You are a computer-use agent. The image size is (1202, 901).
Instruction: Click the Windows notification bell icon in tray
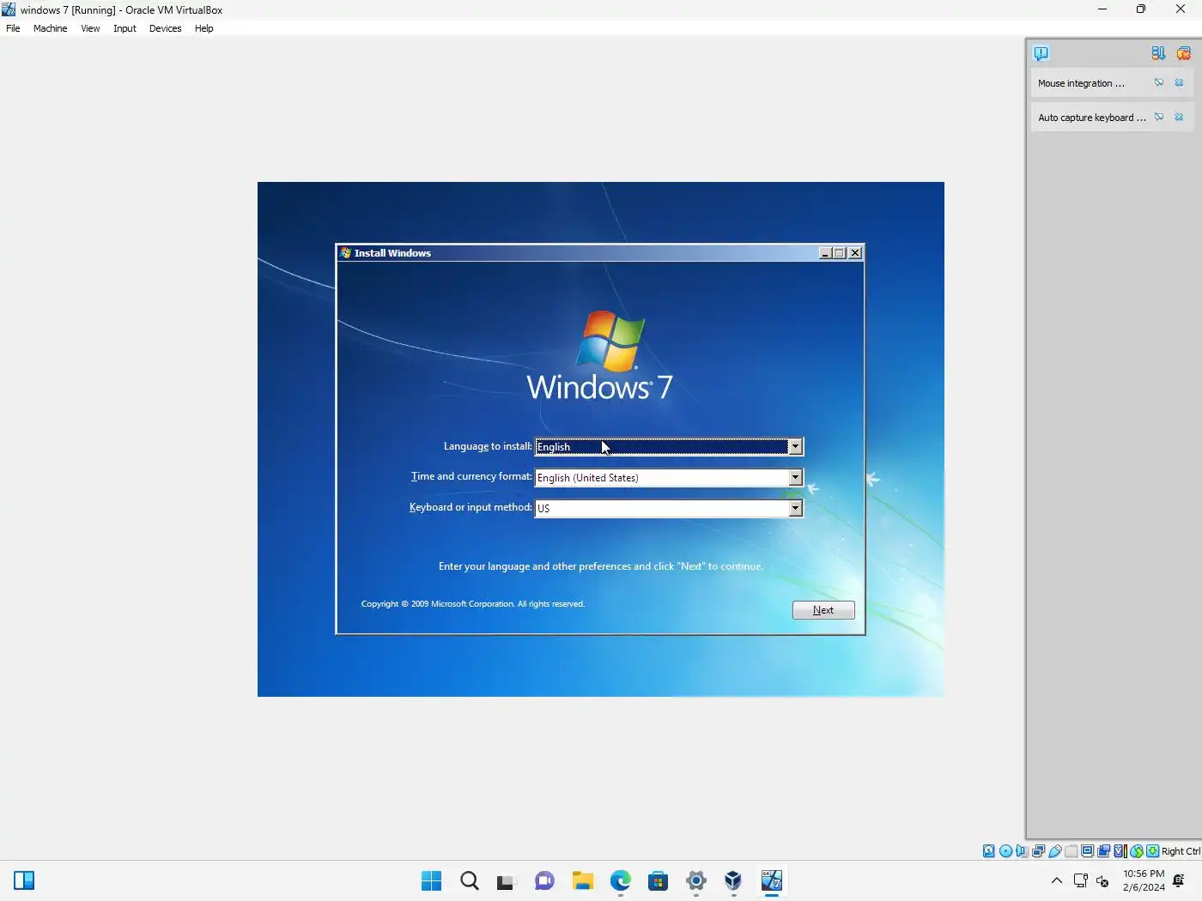1179,880
